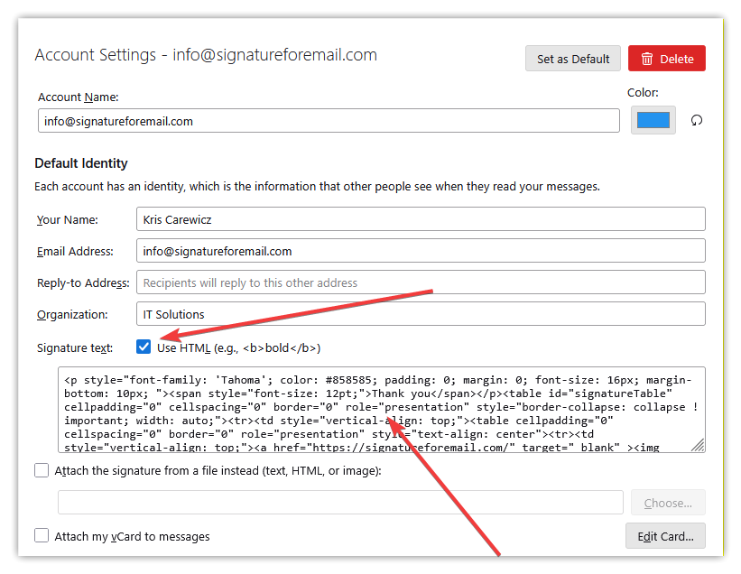This screenshot has width=741, height=574.
Task: Open the blue account color picker
Action: pyautogui.click(x=653, y=121)
